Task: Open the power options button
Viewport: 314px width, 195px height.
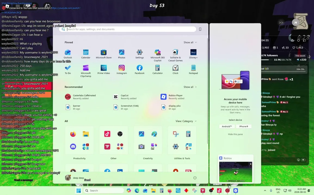Action: click(195, 178)
